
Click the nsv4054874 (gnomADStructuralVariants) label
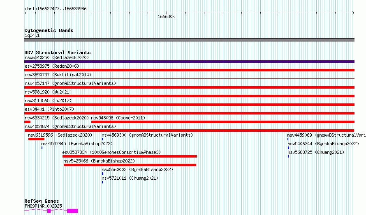(70, 126)
